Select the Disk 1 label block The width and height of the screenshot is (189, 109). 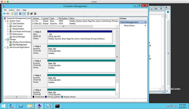point(40,51)
